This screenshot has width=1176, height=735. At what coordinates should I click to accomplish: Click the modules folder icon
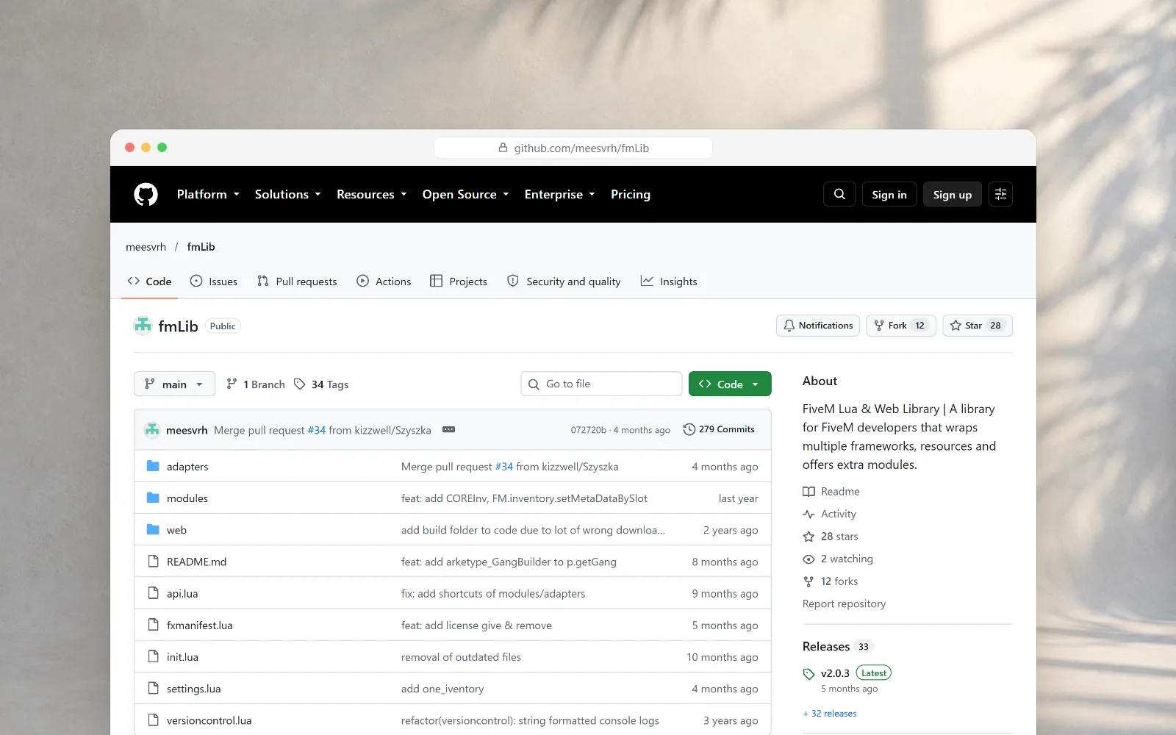click(153, 498)
